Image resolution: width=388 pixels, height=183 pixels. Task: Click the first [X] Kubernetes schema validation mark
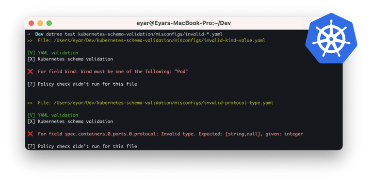pos(31,59)
